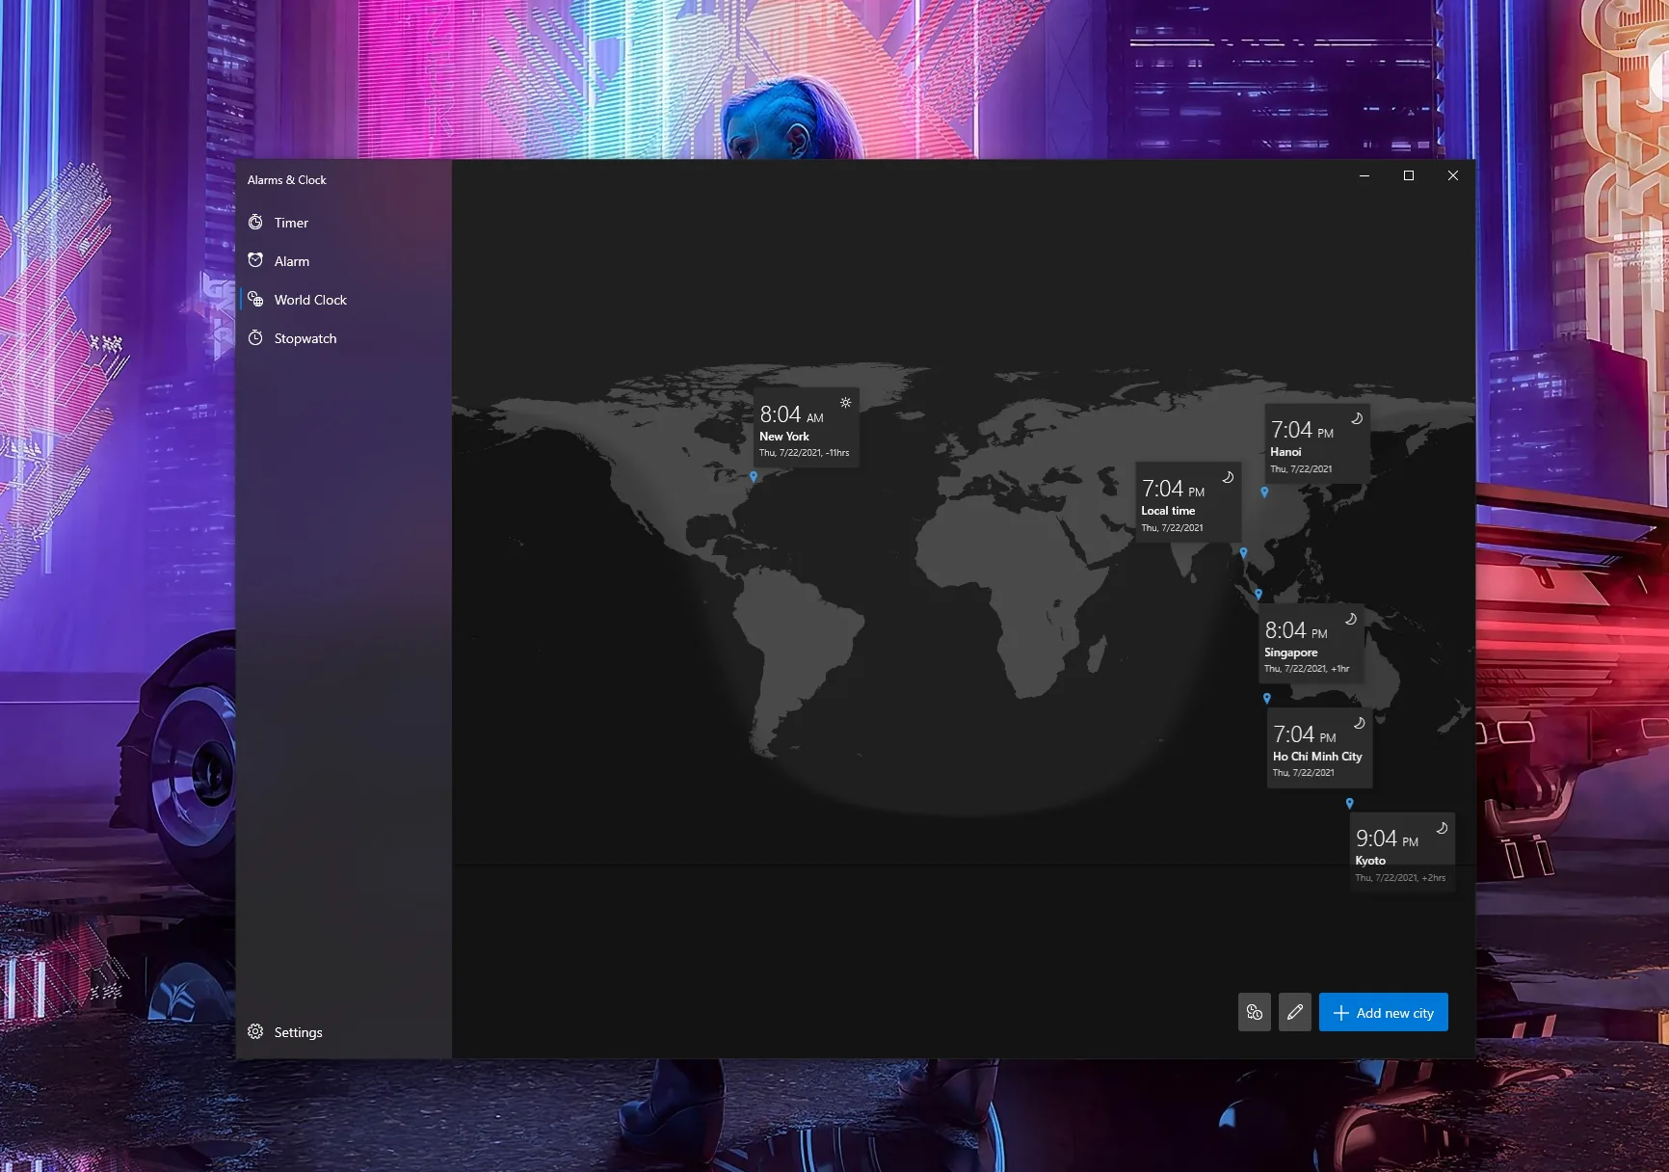Click the pencil edit clocks button
This screenshot has width=1669, height=1172.
(x=1295, y=1012)
